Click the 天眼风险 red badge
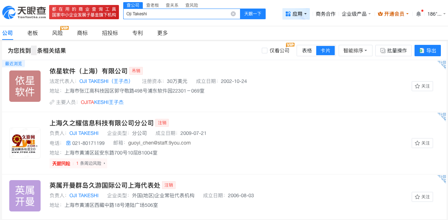 [x=61, y=164]
